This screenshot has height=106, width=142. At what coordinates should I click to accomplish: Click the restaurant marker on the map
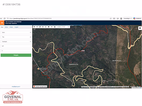(38, 69)
